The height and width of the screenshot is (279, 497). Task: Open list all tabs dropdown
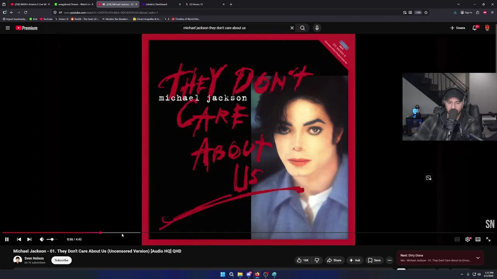tap(459, 4)
